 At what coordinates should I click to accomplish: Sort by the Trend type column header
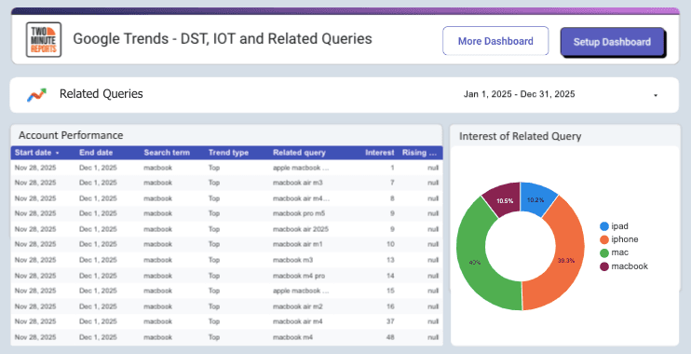pyautogui.click(x=228, y=153)
